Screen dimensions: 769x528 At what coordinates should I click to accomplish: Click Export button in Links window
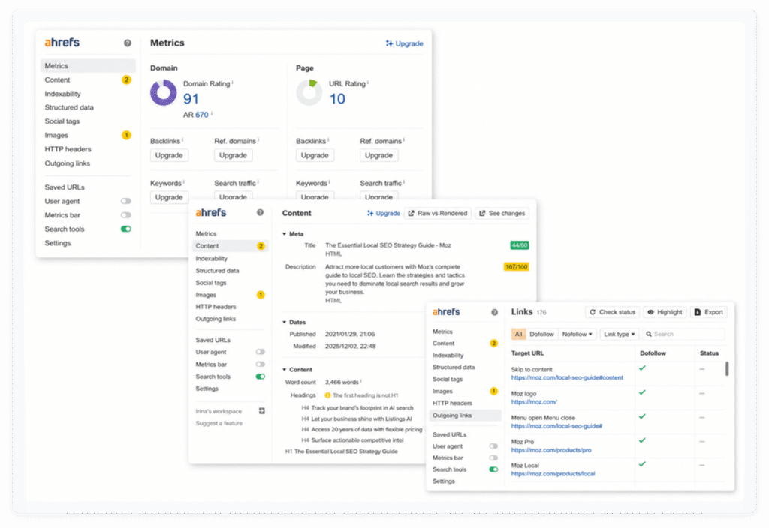[709, 312]
